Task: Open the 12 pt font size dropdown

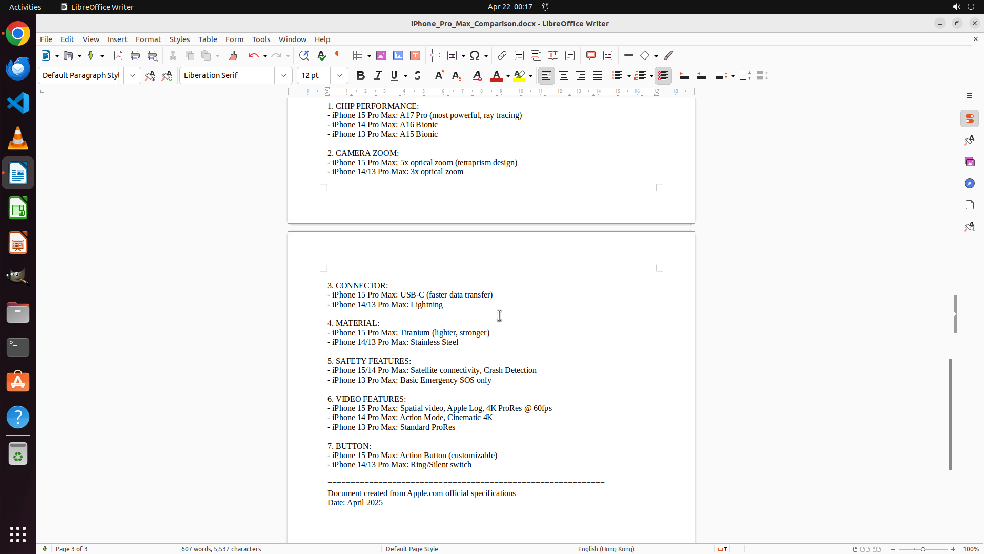Action: click(x=339, y=75)
